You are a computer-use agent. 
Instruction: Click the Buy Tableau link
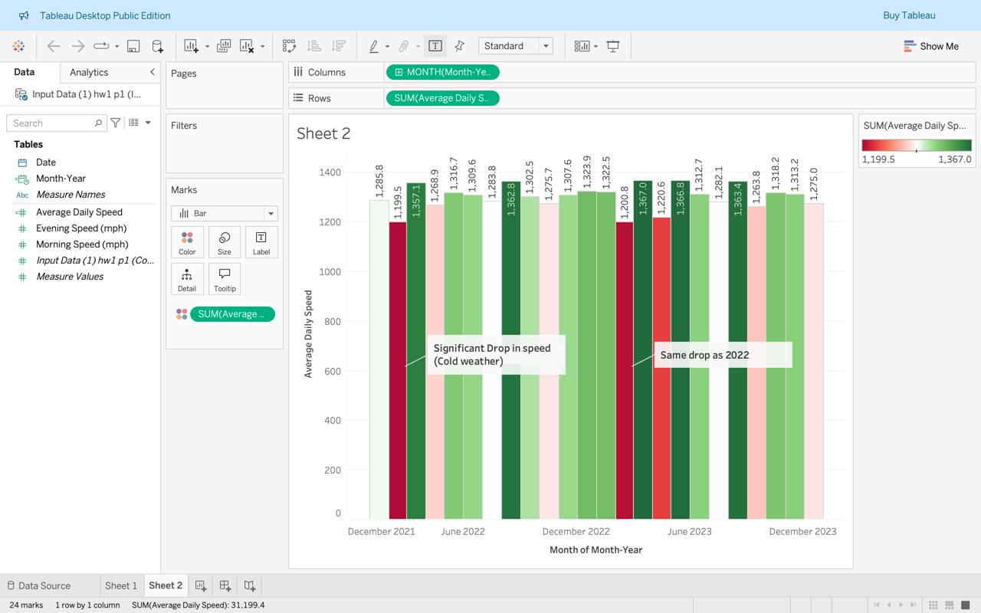pos(909,15)
